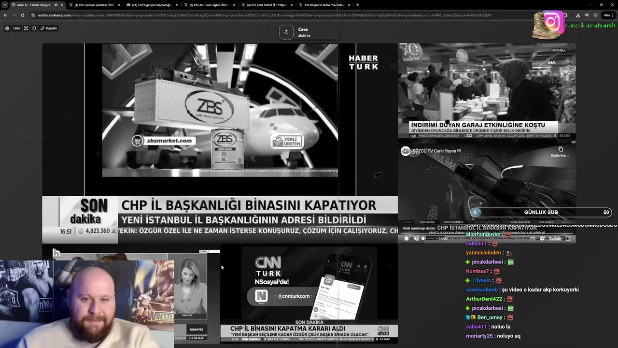The height and width of the screenshot is (348, 618).
Task: Toggle fullscreen layout icon beside Liste
Action: pos(26,28)
